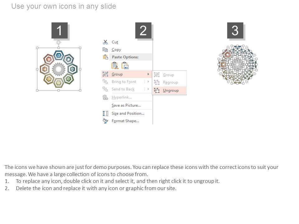This screenshot has width=299, height=224.
Task: Click the rotation handle above the selected graphic
Action: pos(59,42)
